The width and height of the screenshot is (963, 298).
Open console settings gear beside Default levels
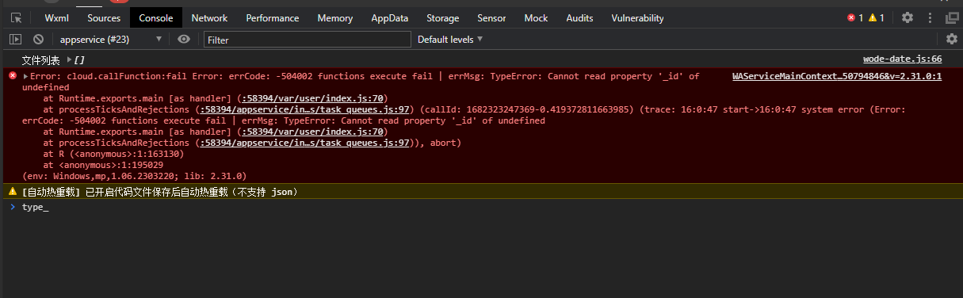pyautogui.click(x=952, y=39)
